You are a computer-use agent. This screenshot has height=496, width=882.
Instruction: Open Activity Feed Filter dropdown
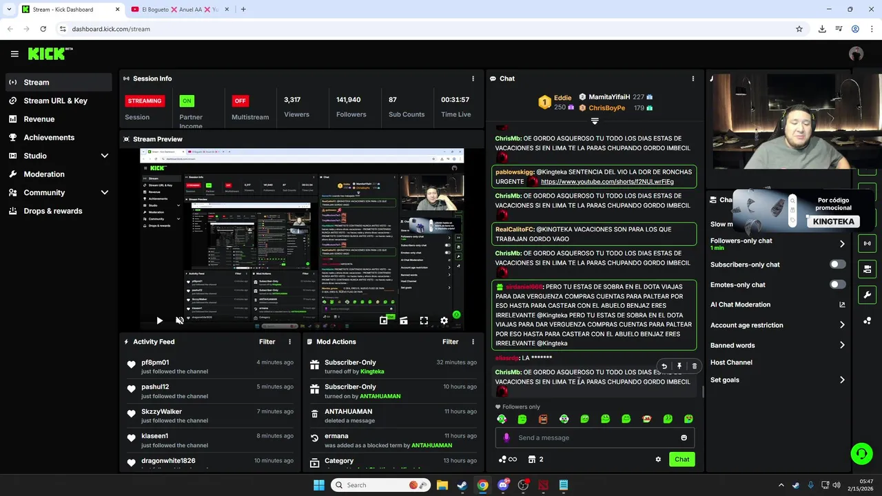click(x=267, y=342)
